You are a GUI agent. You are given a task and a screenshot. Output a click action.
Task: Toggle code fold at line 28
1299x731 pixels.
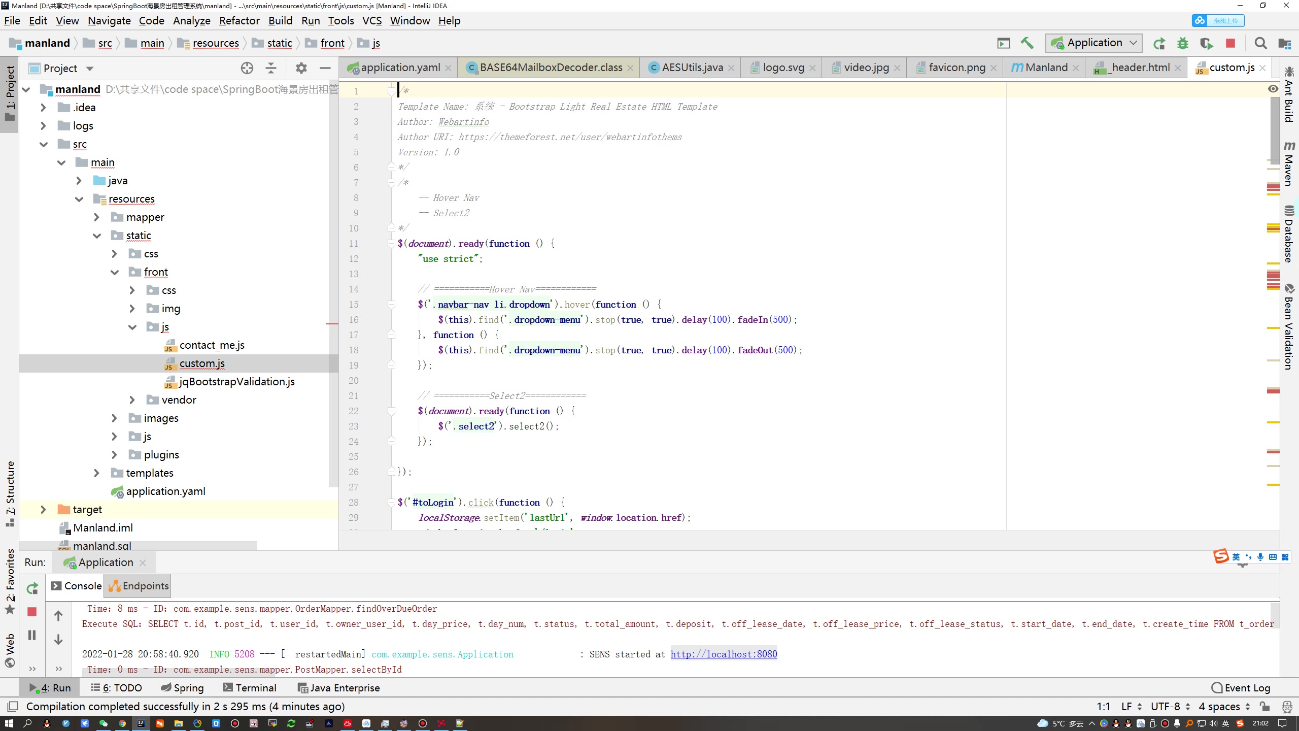(391, 503)
